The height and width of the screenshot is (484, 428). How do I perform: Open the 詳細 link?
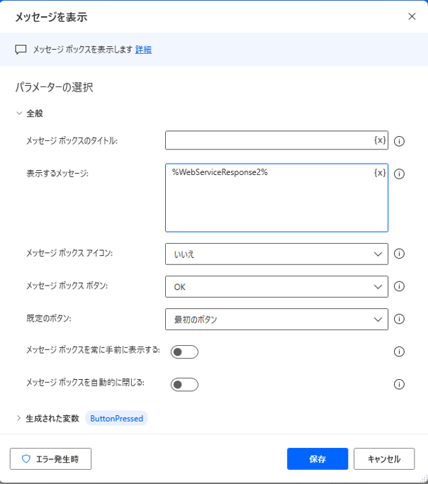pyautogui.click(x=143, y=50)
